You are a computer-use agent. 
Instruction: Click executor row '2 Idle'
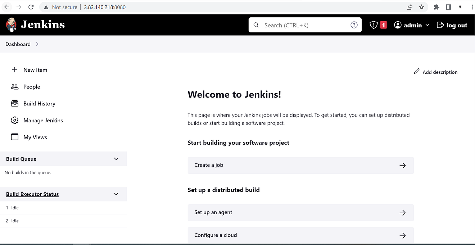pos(63,221)
